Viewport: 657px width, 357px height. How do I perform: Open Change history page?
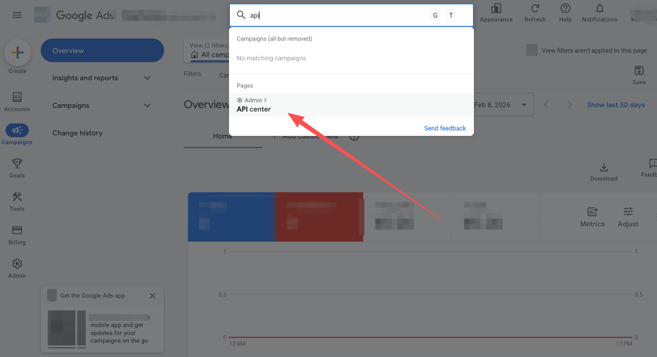[77, 133]
